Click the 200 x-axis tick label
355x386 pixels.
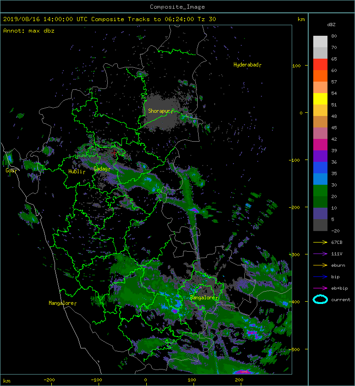tap(239, 380)
